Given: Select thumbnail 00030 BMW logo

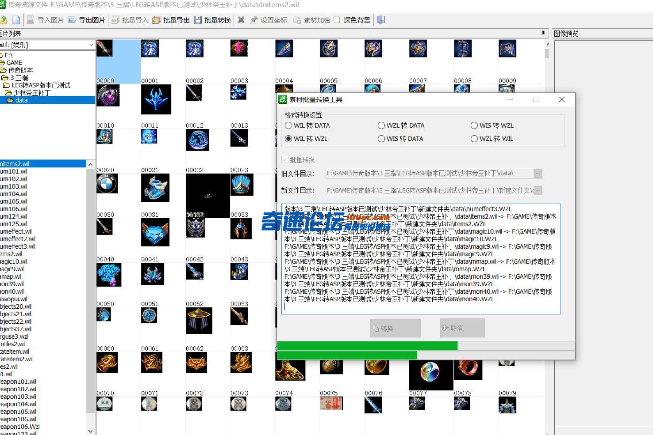Looking at the screenshot, I should click(x=107, y=183).
